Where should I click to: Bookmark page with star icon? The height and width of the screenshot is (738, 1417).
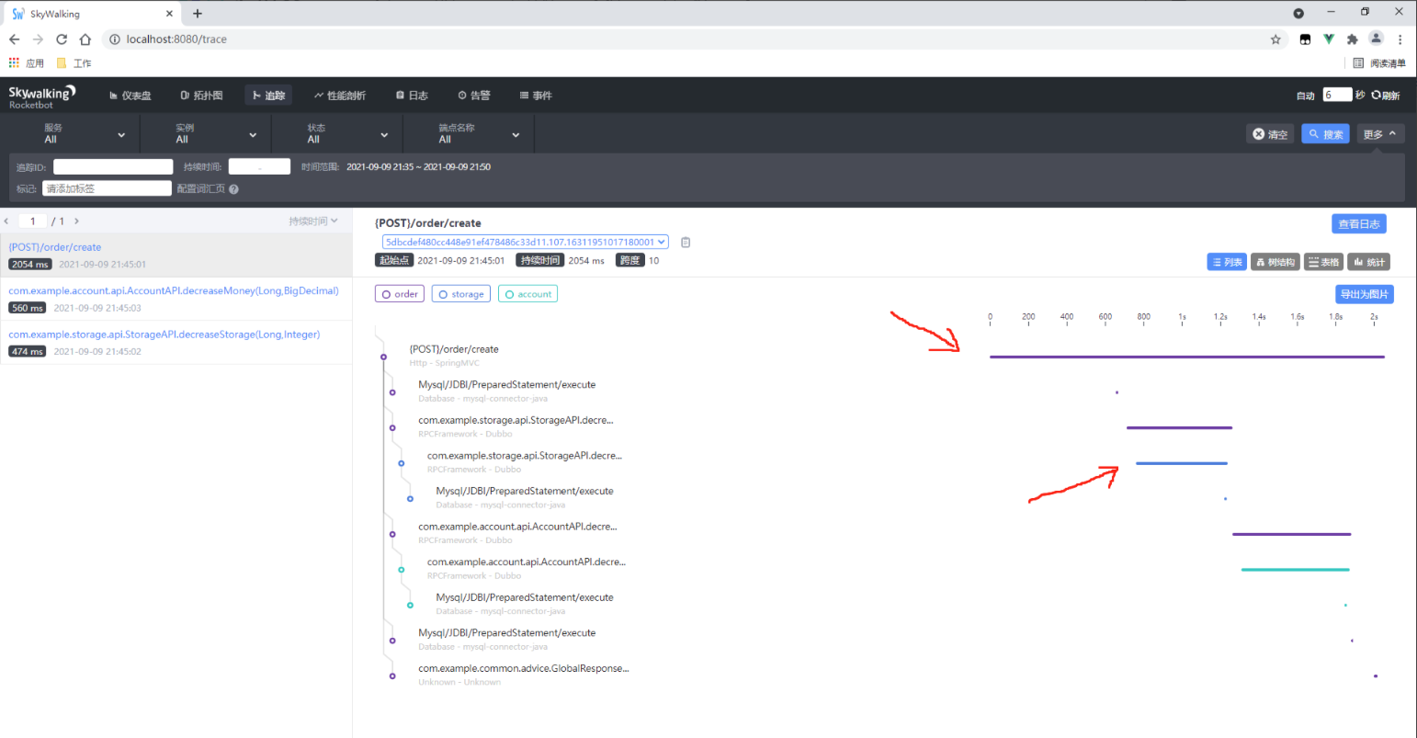[x=1275, y=40]
